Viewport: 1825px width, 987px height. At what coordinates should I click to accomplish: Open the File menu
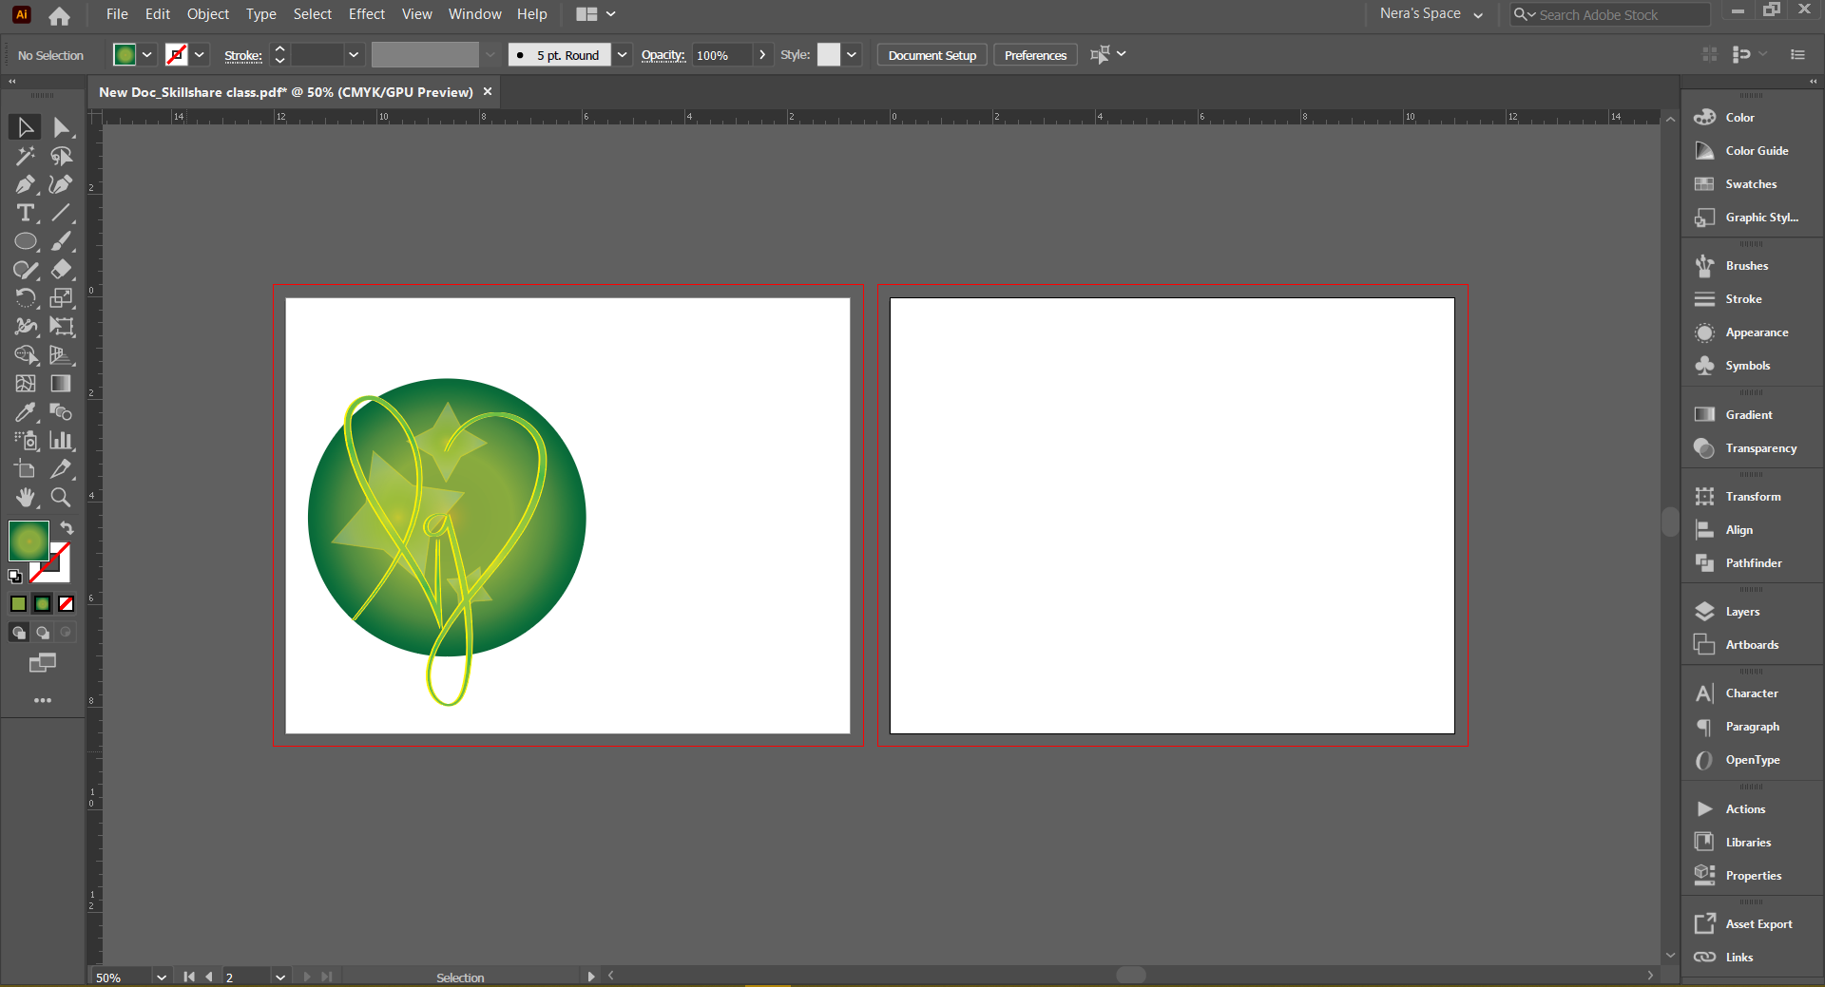click(117, 14)
